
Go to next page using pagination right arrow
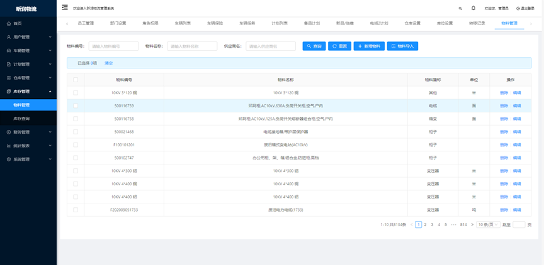[472, 225]
